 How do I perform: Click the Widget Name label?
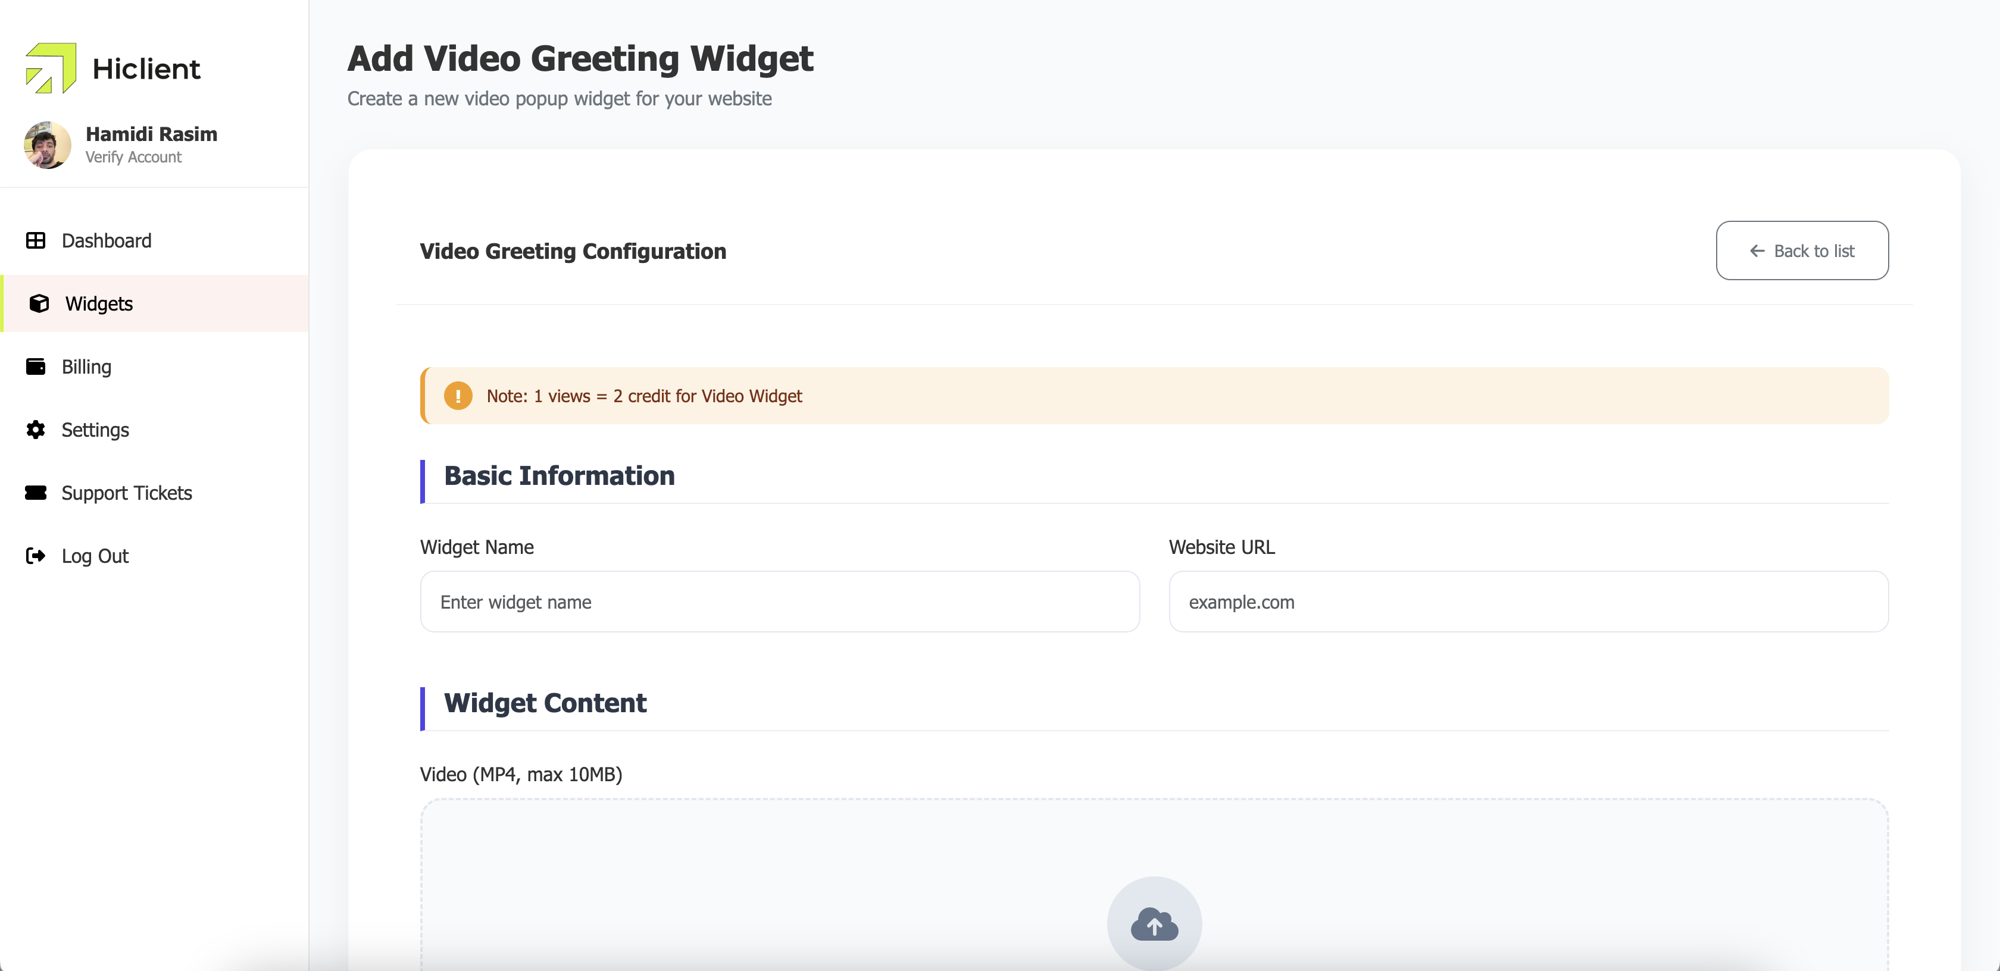[477, 546]
